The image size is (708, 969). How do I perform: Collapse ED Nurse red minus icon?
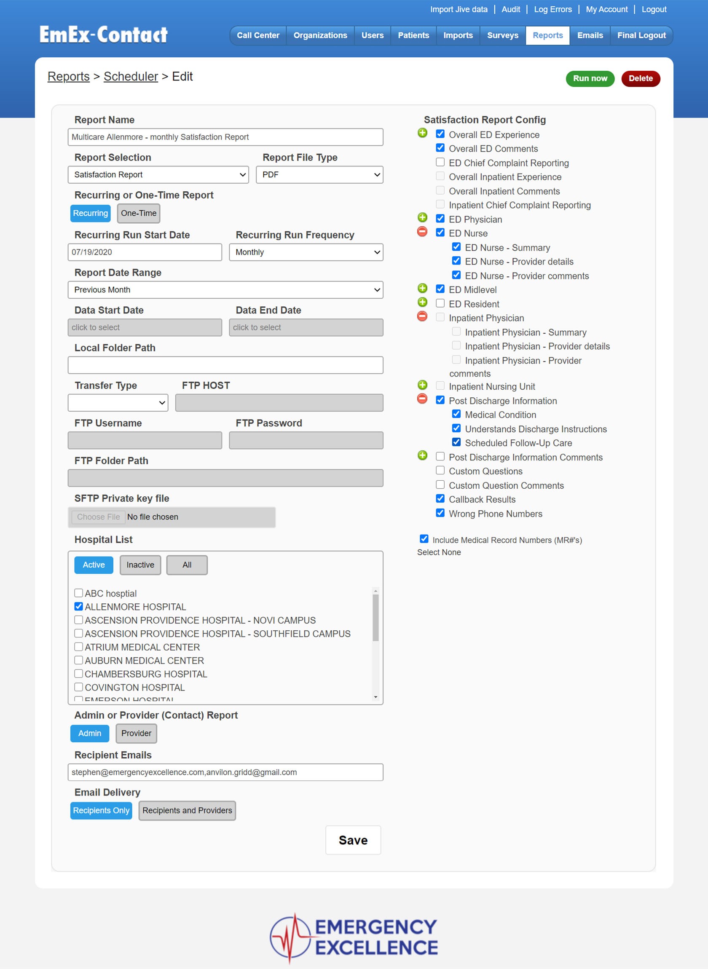click(422, 232)
